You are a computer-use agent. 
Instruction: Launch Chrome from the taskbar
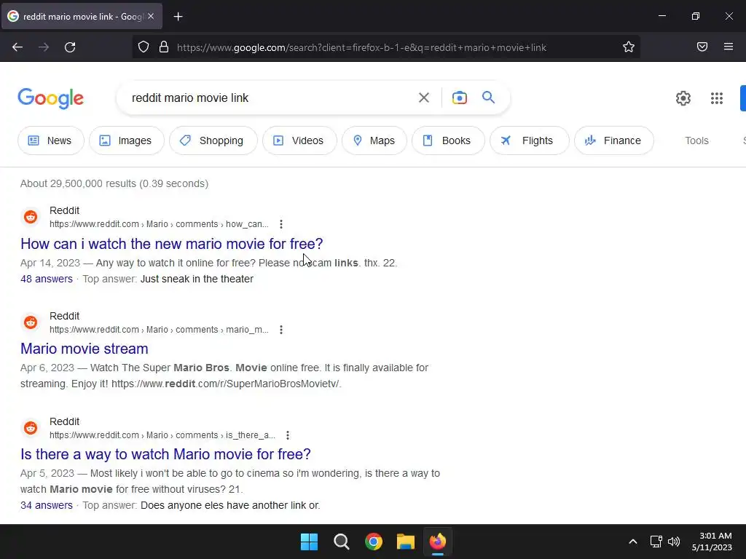(x=374, y=542)
